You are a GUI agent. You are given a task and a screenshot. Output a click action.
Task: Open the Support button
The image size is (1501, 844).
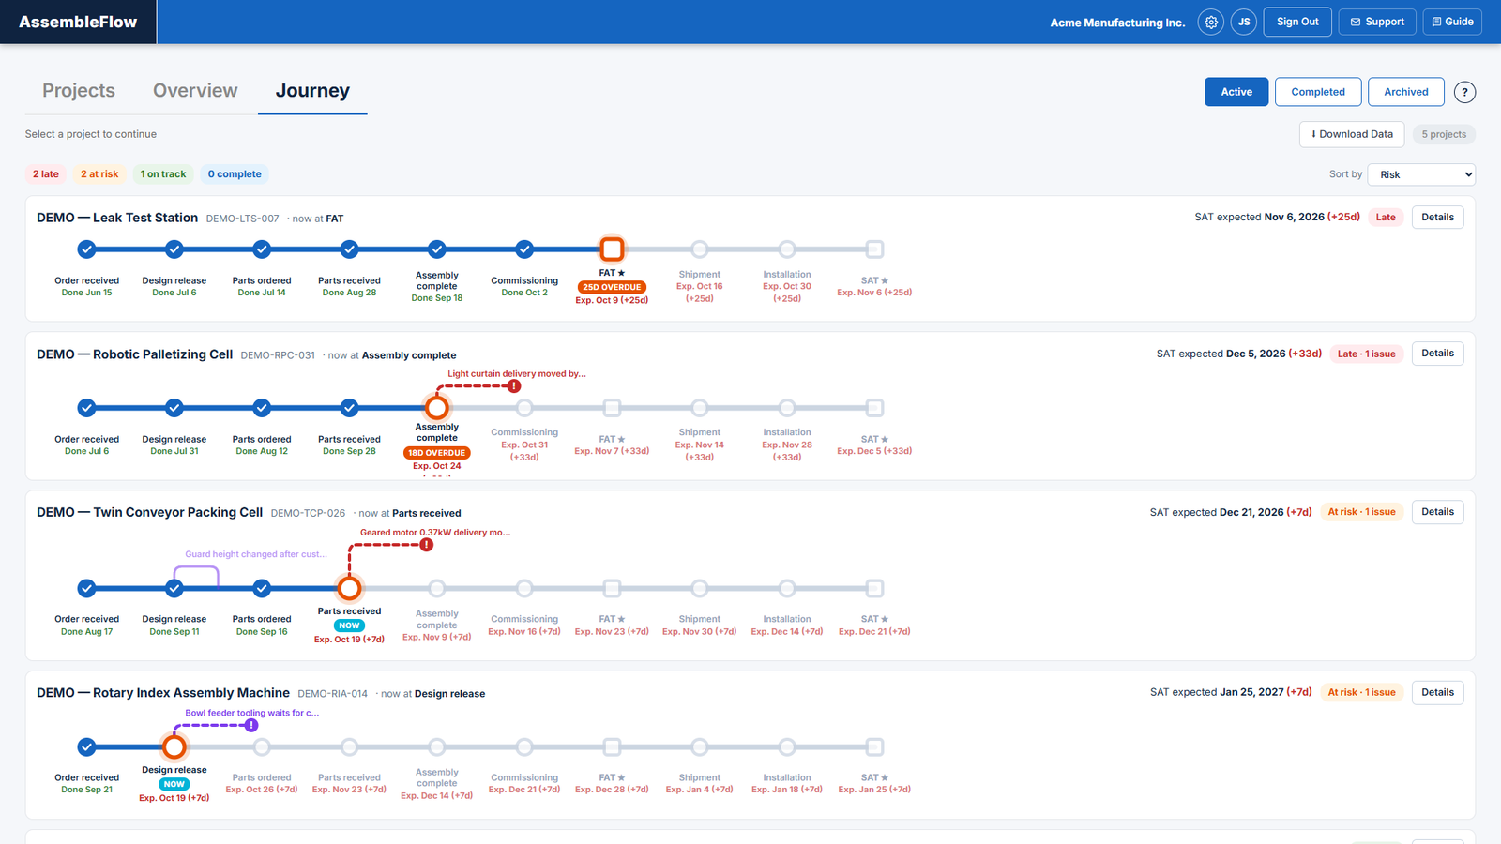(1377, 22)
